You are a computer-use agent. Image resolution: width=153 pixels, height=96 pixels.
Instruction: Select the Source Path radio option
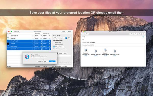(54, 42)
